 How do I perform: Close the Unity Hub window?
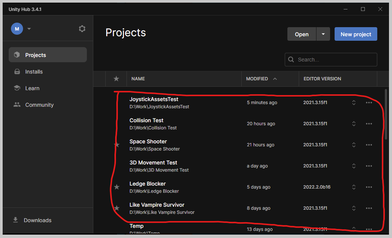pyautogui.click(x=380, y=9)
